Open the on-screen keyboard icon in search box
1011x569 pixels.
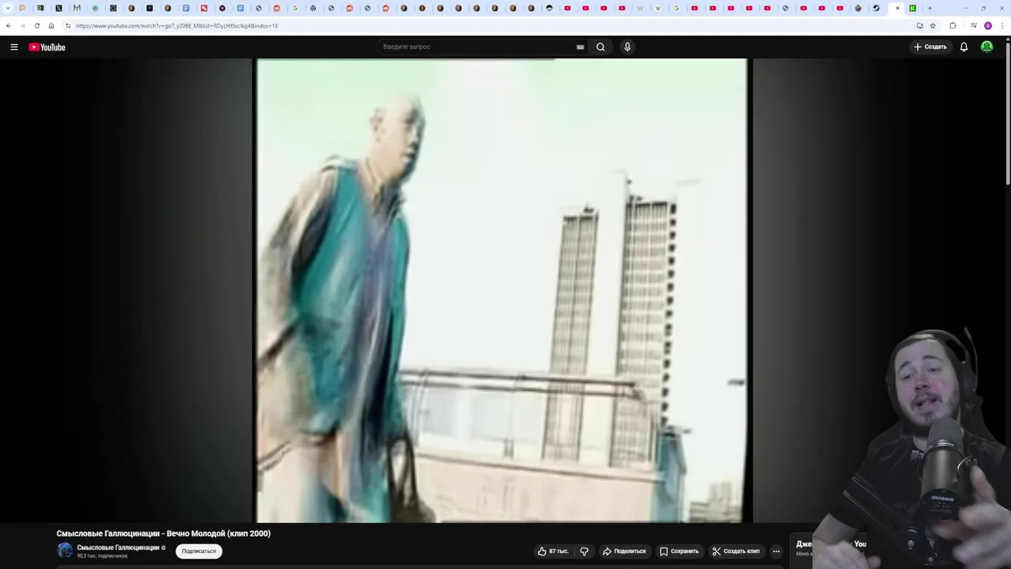tap(580, 47)
